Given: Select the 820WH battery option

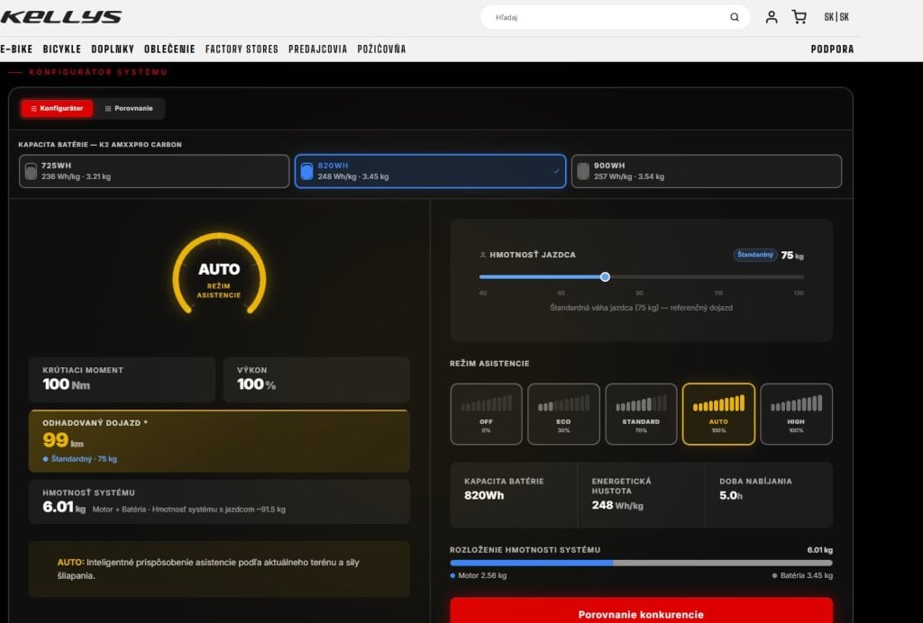Looking at the screenshot, I should tap(430, 171).
